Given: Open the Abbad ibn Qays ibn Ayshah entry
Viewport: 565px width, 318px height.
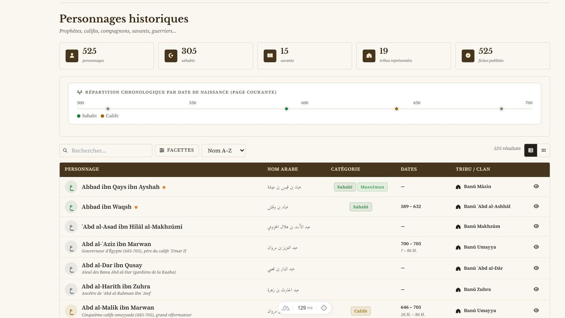Looking at the screenshot, I should point(120,187).
